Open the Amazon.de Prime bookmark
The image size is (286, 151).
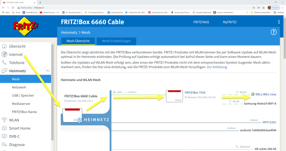pos(181,12)
